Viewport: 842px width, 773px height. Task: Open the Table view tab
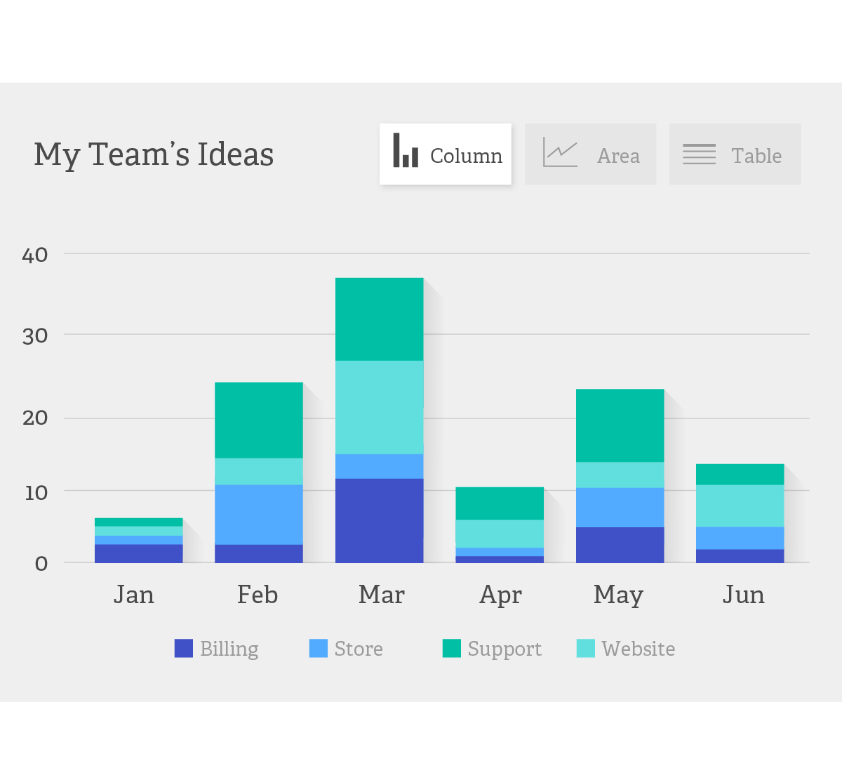click(735, 154)
